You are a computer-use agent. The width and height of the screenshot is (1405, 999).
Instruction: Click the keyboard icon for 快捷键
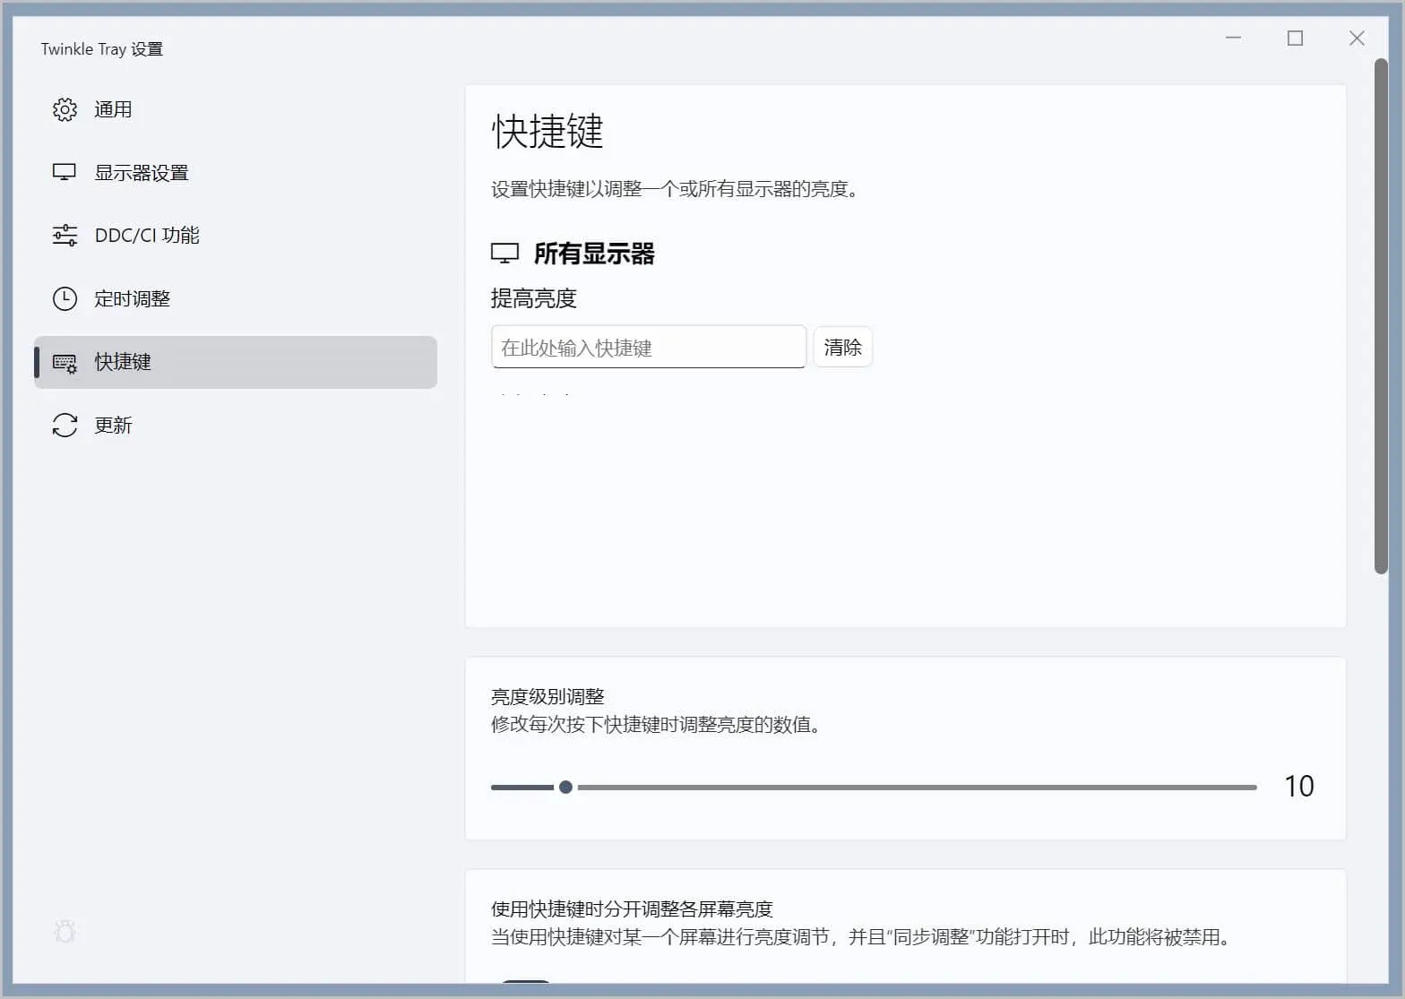pyautogui.click(x=65, y=362)
